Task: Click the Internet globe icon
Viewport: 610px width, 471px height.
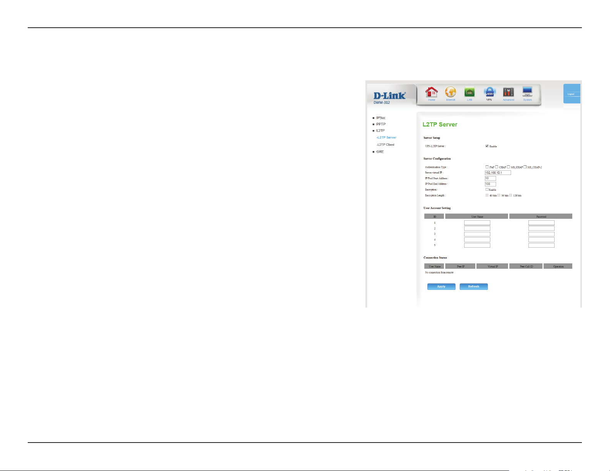Action: coord(450,93)
